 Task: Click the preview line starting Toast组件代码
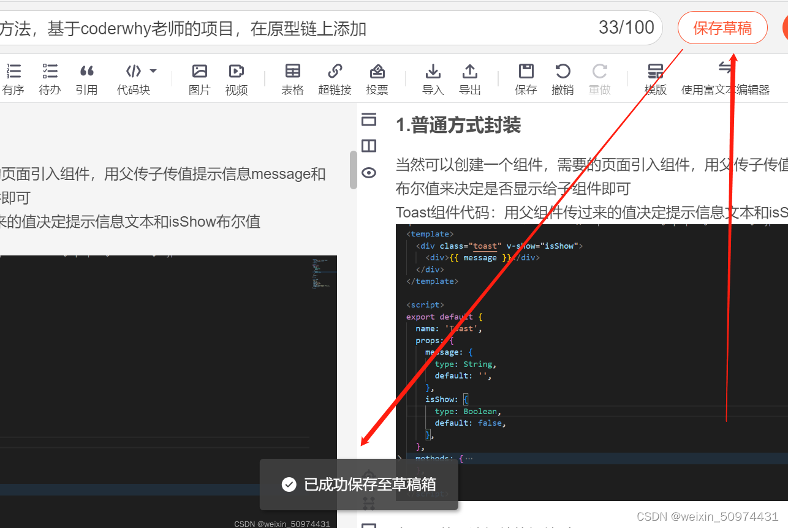pos(591,213)
